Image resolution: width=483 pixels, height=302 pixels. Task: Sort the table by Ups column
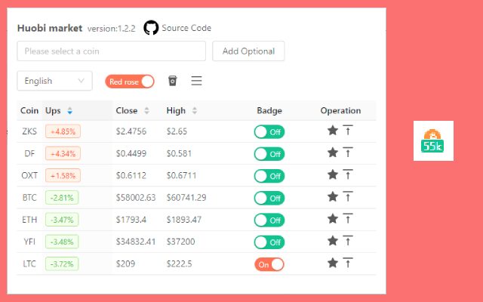(69, 110)
